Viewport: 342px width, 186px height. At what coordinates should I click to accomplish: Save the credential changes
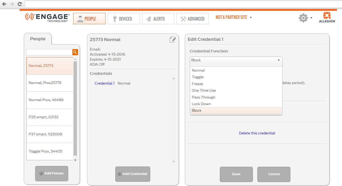pyautogui.click(x=236, y=174)
